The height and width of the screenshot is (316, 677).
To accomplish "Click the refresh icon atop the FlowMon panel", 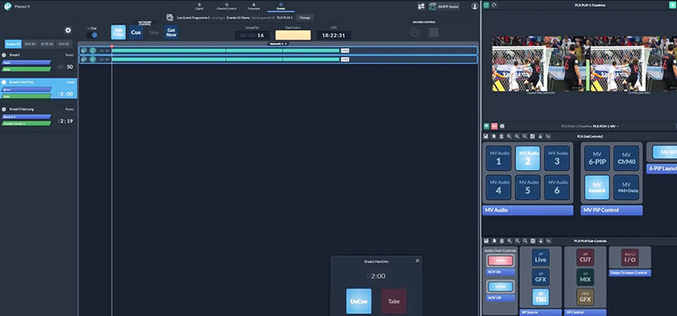I will 494,5.
